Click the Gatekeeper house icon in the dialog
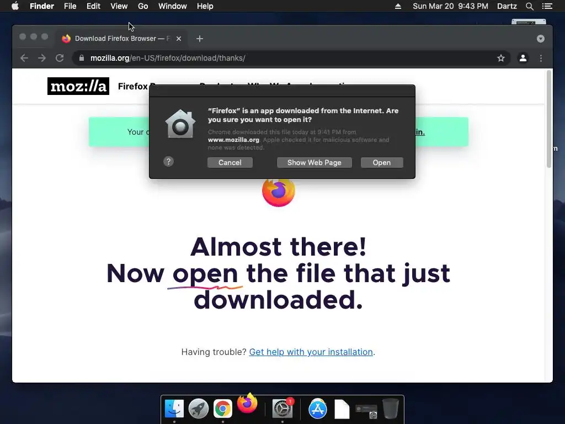The image size is (565, 424). (180, 124)
